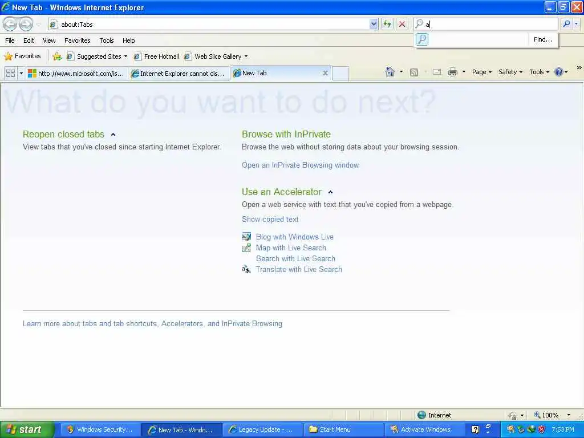Open the zoom level dropdown arrow
Image resolution: width=584 pixels, height=438 pixels.
coord(569,415)
